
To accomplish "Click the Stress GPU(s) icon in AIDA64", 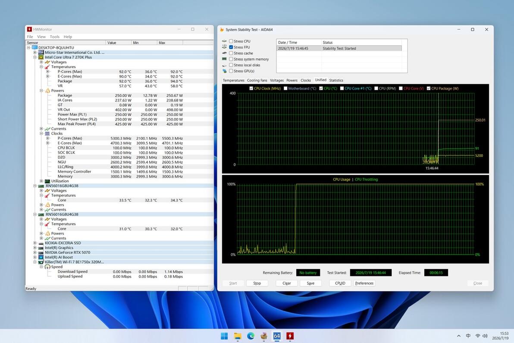I will coord(225,71).
